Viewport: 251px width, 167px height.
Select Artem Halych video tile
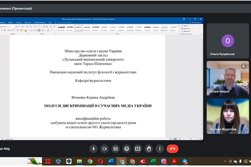pyautogui.click(x=228, y=78)
